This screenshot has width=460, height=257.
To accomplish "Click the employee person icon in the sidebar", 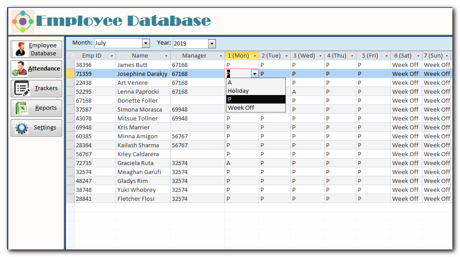I will [x=20, y=49].
